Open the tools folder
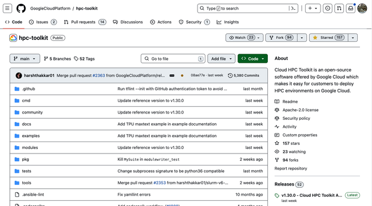The image size is (372, 206). pyautogui.click(x=26, y=183)
